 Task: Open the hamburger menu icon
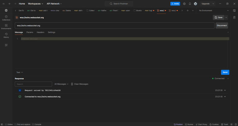point(4,4)
